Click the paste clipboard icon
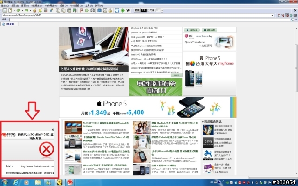 click(x=69, y=10)
